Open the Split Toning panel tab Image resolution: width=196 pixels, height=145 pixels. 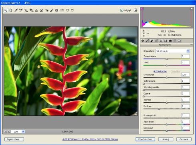click(x=161, y=41)
